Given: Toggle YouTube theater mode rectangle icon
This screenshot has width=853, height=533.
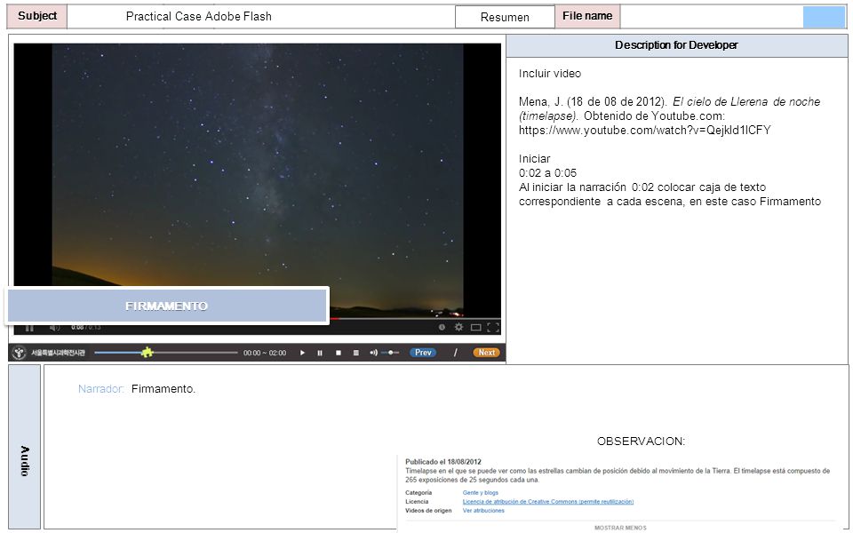Looking at the screenshot, I should [476, 328].
